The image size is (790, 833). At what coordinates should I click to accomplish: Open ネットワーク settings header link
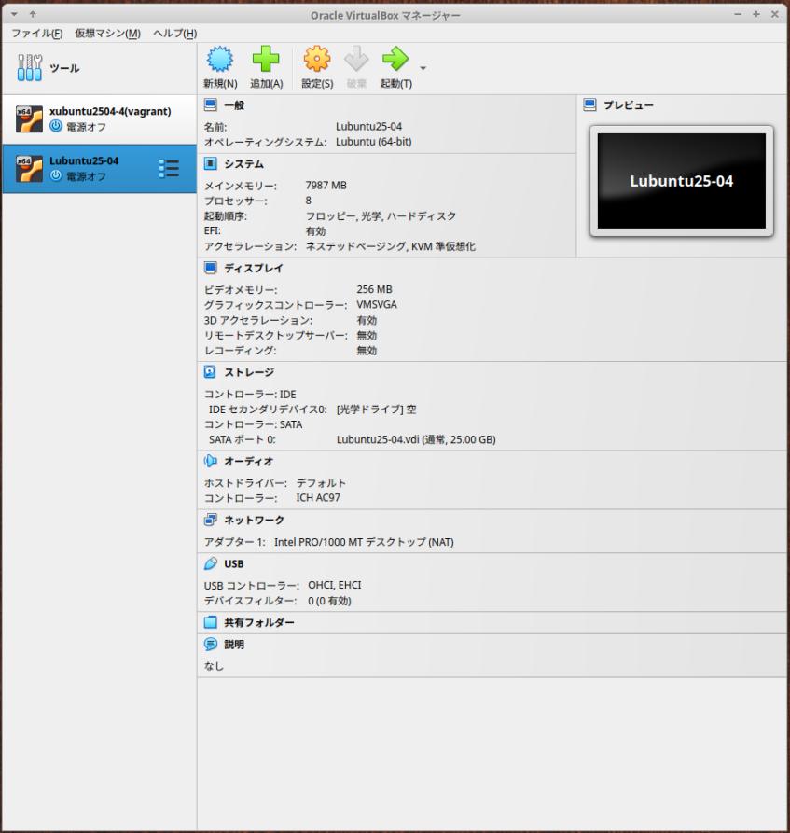coord(254,520)
